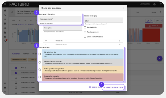
Task: Select the No activity at line radio button
Action: (40, 54)
